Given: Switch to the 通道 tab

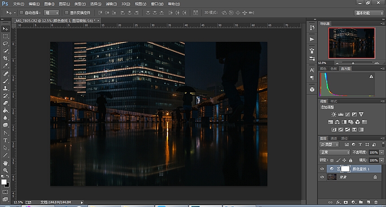Looking at the screenshot, I should 333,138.
